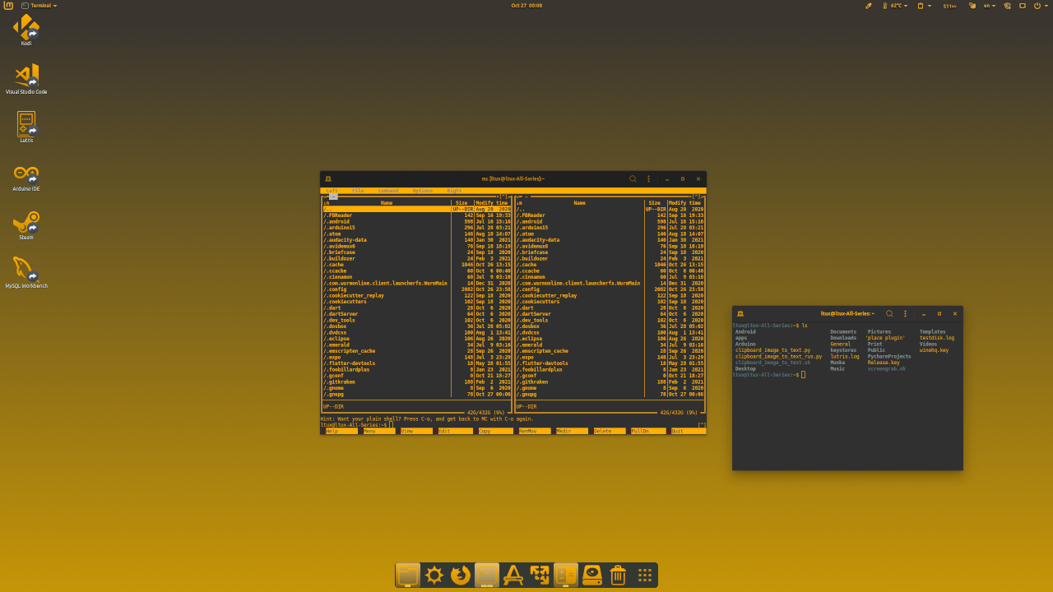The height and width of the screenshot is (592, 1053).
Task: Open MySQL Workbench from the desktop
Action: (26, 271)
